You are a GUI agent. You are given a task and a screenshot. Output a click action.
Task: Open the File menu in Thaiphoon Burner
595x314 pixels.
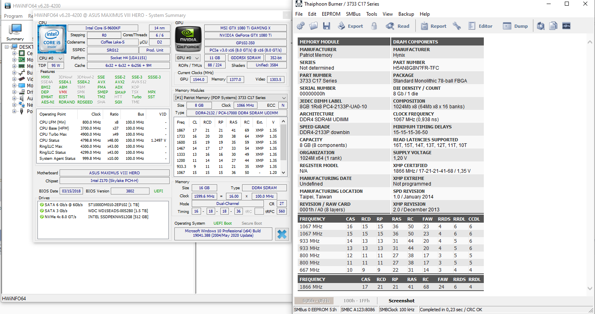coord(299,14)
